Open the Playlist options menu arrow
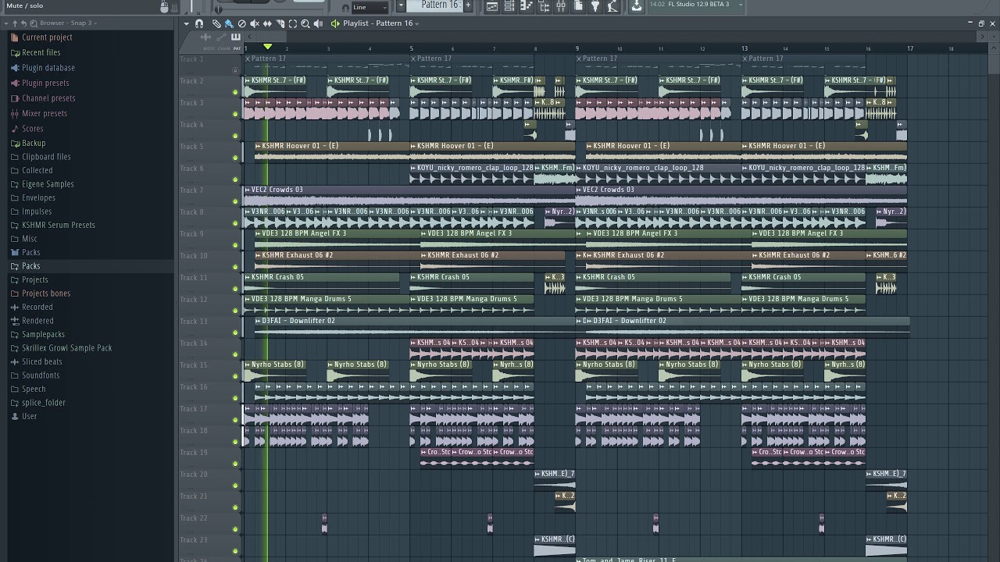Image resolution: width=1000 pixels, height=562 pixels. [x=186, y=23]
